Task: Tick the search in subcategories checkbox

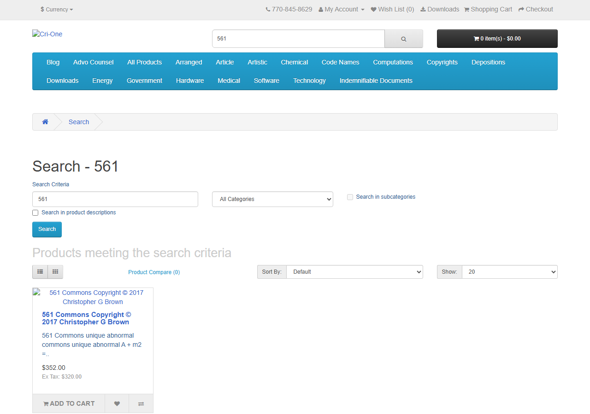Action: (x=350, y=197)
